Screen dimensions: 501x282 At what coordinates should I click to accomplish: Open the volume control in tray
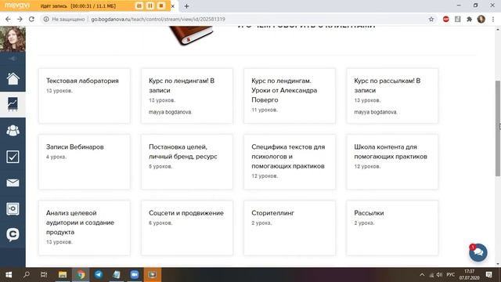(x=440, y=275)
